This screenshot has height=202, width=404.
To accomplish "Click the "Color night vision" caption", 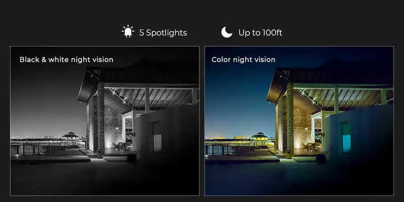I will point(243,60).
